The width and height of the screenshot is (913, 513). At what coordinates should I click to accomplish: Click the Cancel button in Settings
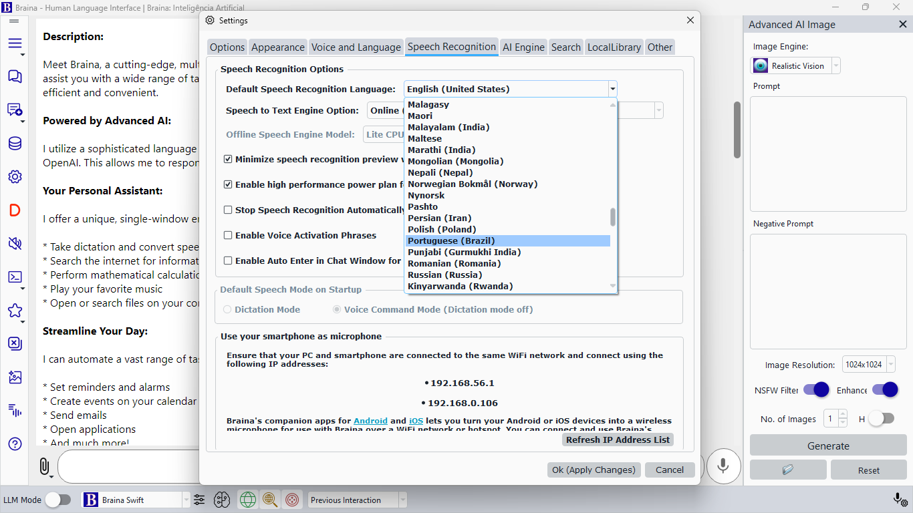point(670,470)
